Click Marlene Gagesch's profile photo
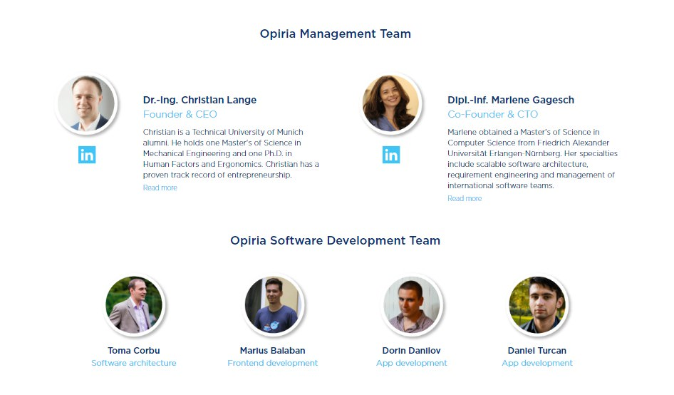The width and height of the screenshot is (674, 395). tap(390, 103)
